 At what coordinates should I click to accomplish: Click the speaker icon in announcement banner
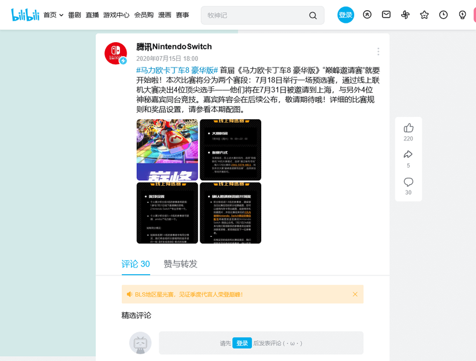[130, 294]
